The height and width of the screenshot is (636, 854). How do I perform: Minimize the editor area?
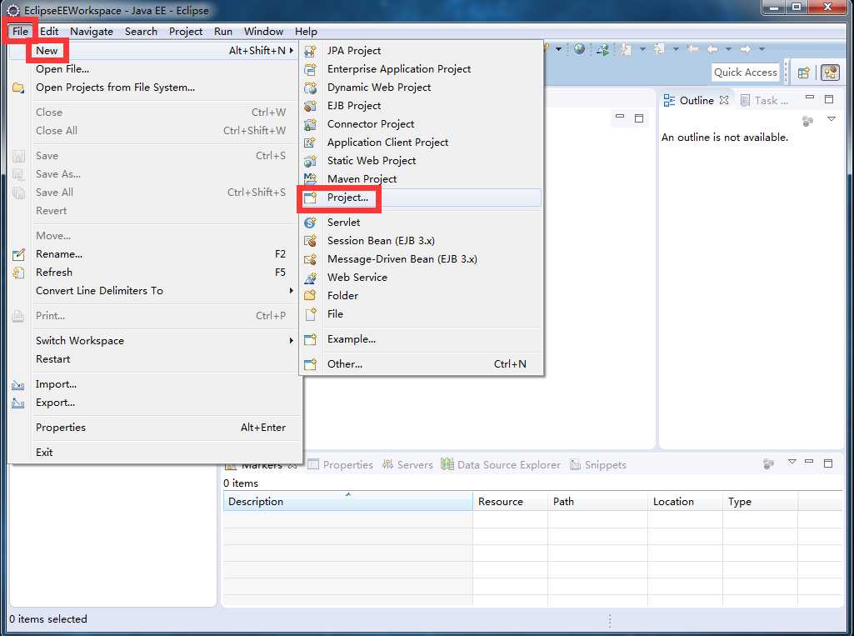point(620,116)
